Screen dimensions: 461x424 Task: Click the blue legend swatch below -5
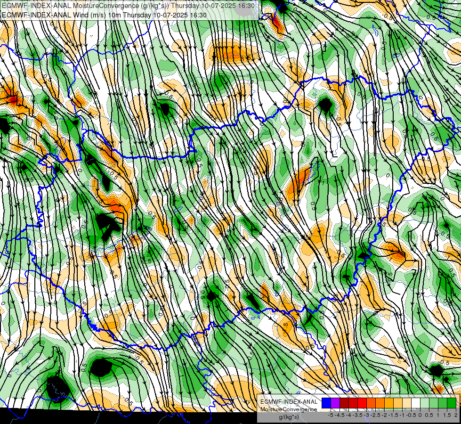[326, 403]
